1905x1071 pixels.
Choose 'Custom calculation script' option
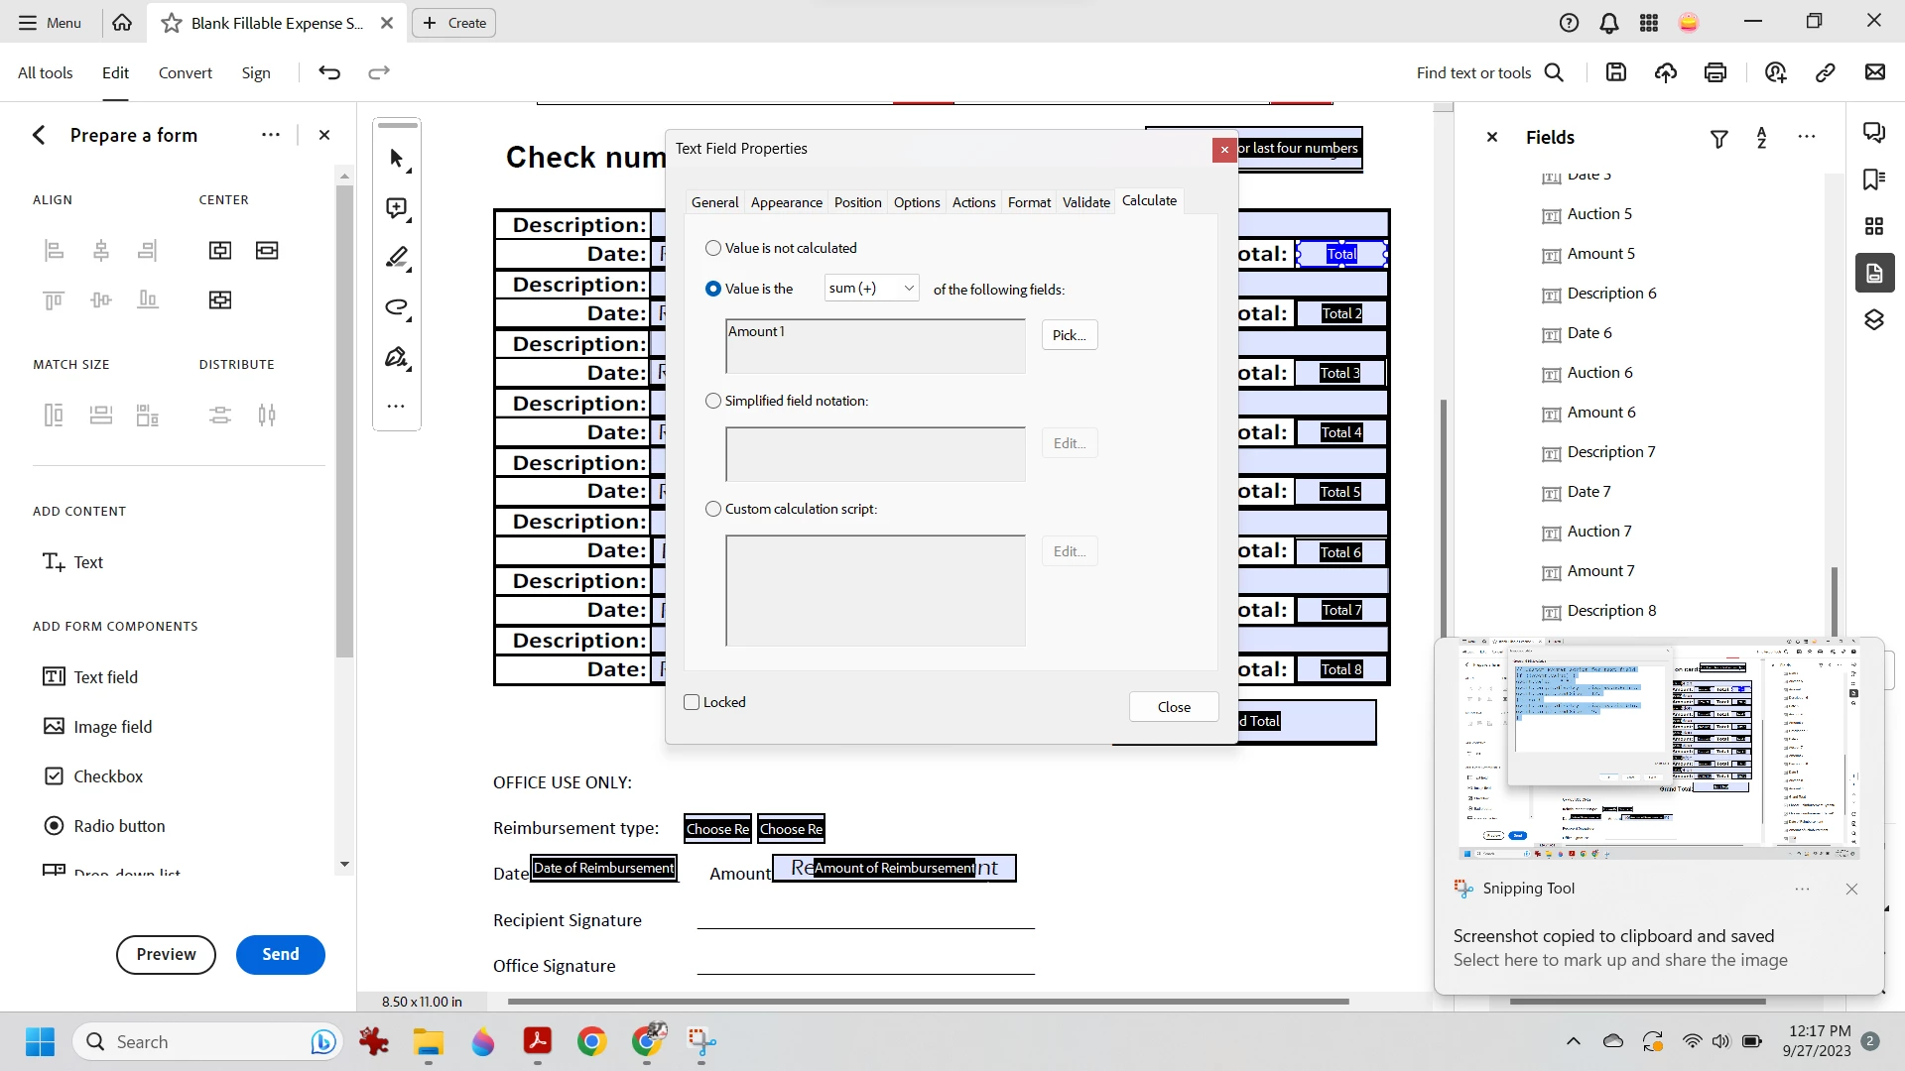pos(713,509)
